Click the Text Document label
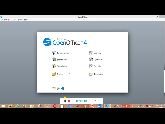Screen dimensions: 165x124 [63, 53]
